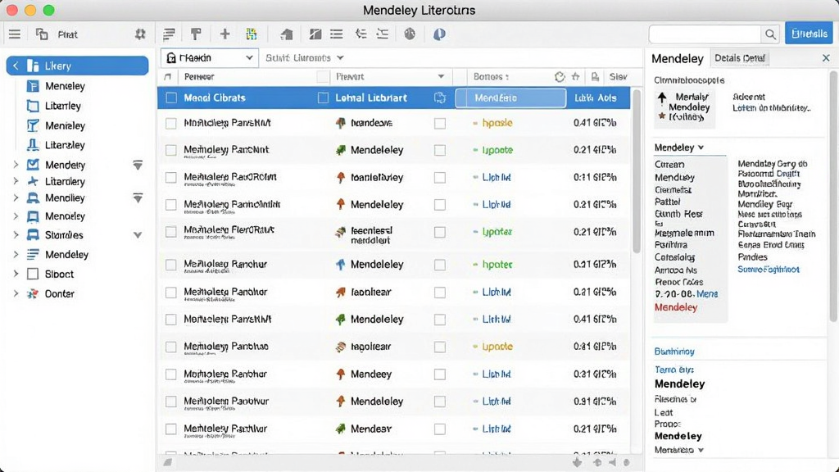Open the settings gear in toolbar
Screen dimensions: 839x472
click(140, 34)
